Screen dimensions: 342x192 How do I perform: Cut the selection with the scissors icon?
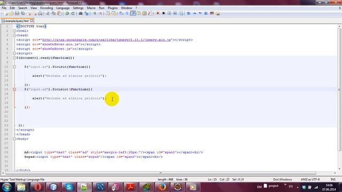[x=48, y=13]
